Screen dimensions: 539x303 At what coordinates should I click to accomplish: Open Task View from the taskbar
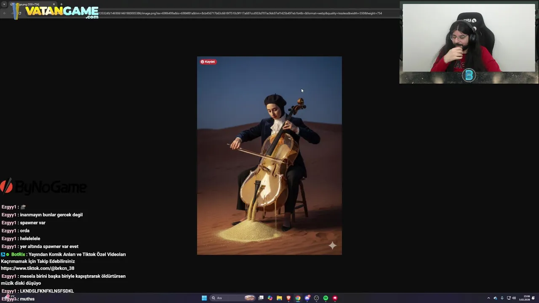pos(261,298)
